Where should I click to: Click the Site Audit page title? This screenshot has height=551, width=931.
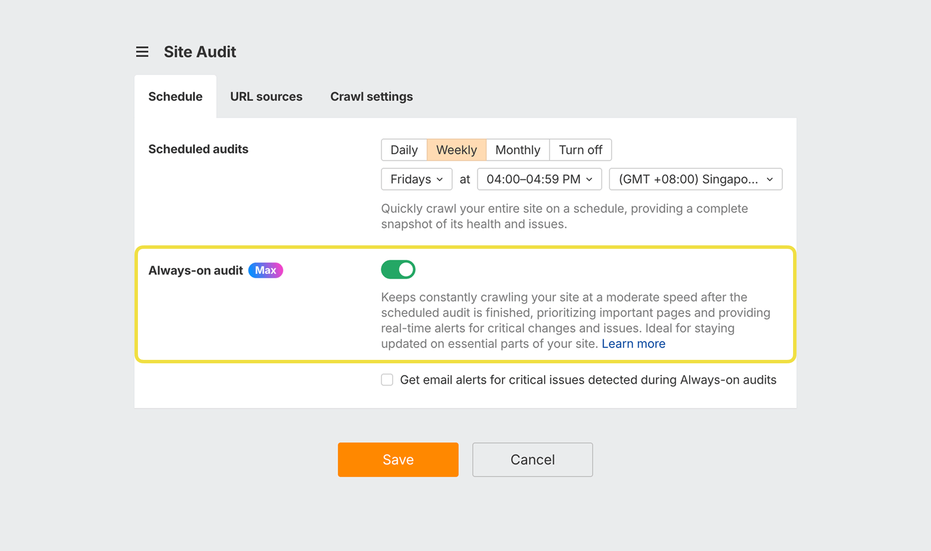click(x=200, y=52)
